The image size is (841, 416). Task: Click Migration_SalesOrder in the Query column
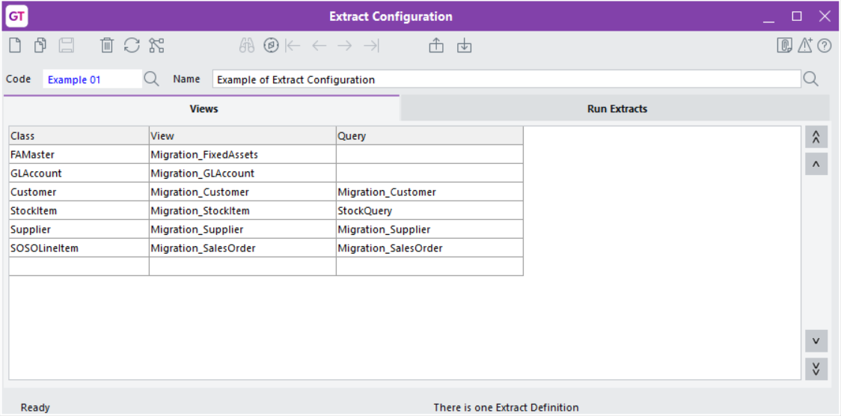coord(429,248)
